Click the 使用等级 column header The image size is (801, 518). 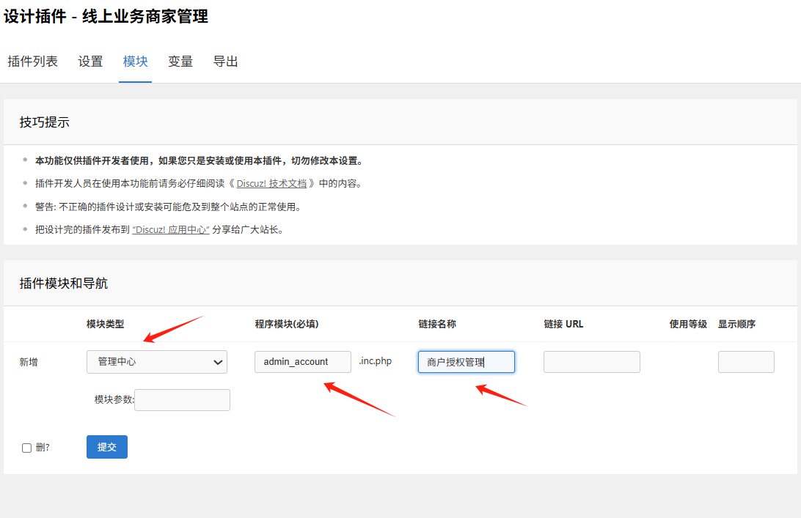pos(687,324)
